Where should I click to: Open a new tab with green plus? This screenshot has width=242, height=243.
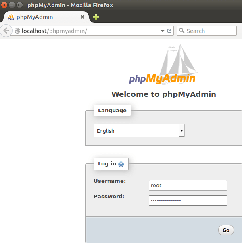(96, 17)
